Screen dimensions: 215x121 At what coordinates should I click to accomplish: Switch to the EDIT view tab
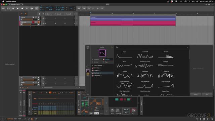point(19,119)
